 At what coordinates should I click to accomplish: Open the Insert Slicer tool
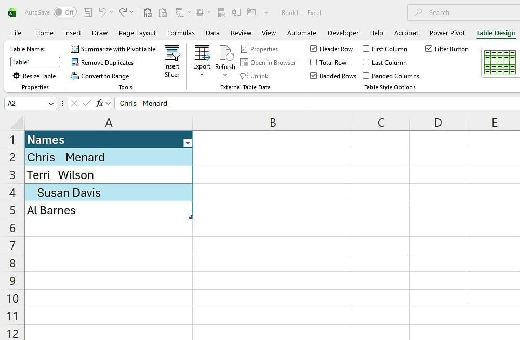click(172, 61)
